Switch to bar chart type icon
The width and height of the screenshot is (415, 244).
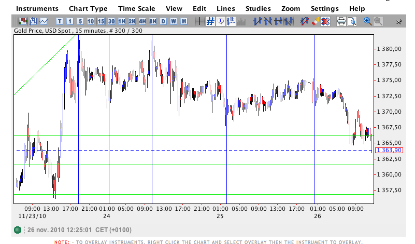(33, 21)
